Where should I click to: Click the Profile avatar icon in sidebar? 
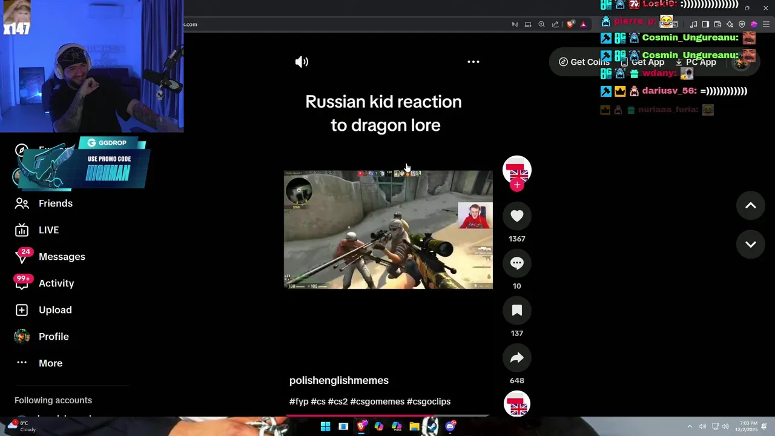click(x=22, y=337)
